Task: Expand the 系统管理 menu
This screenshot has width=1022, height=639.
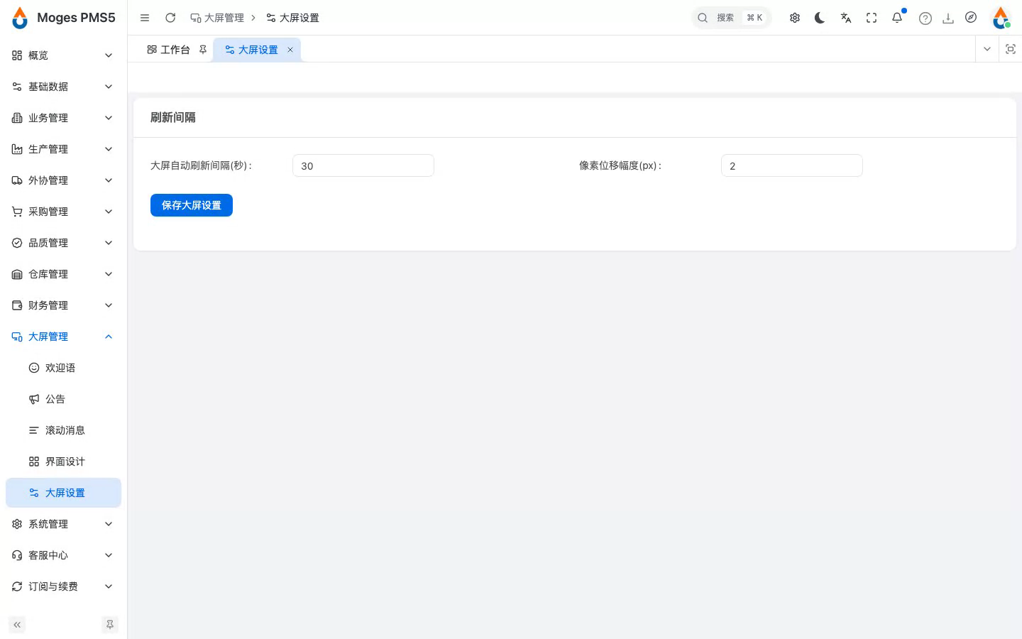Action: 64,524
